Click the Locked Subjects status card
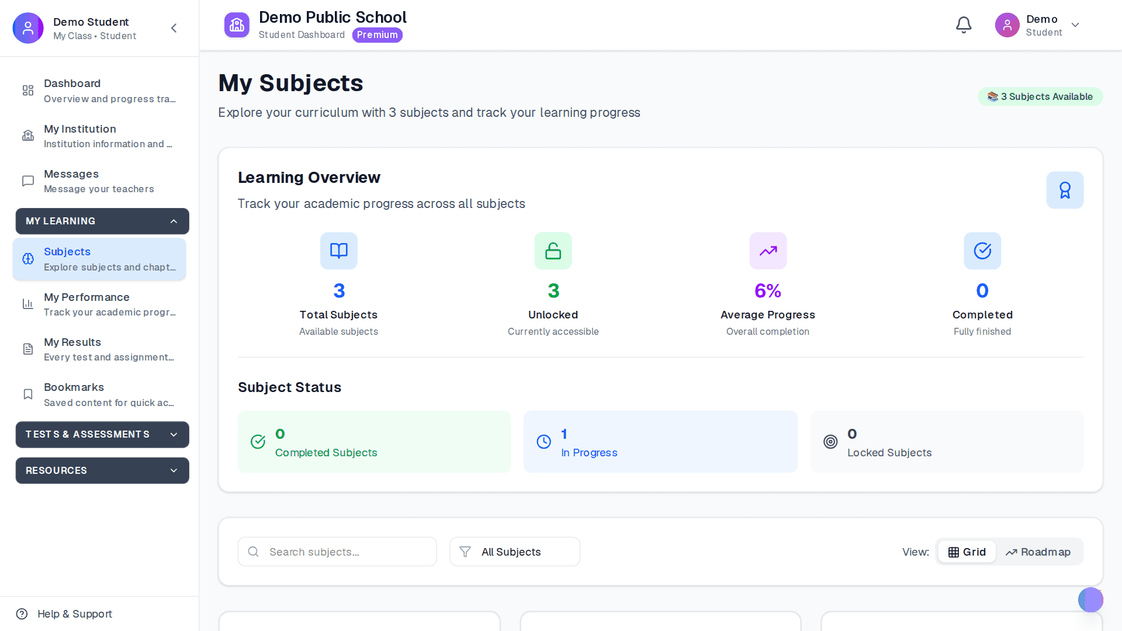Screen dimensions: 1122x631 947,442
